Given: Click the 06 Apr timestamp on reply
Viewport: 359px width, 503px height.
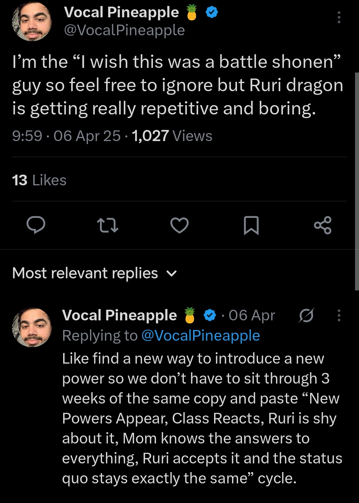Looking at the screenshot, I should coord(252,315).
